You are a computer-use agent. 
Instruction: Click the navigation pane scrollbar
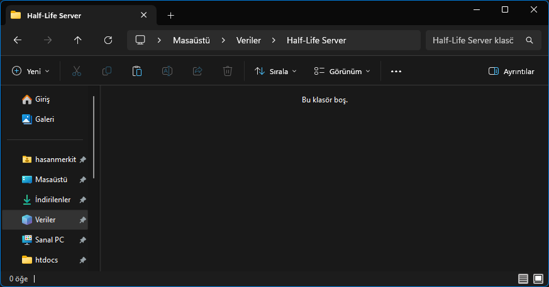point(94,137)
